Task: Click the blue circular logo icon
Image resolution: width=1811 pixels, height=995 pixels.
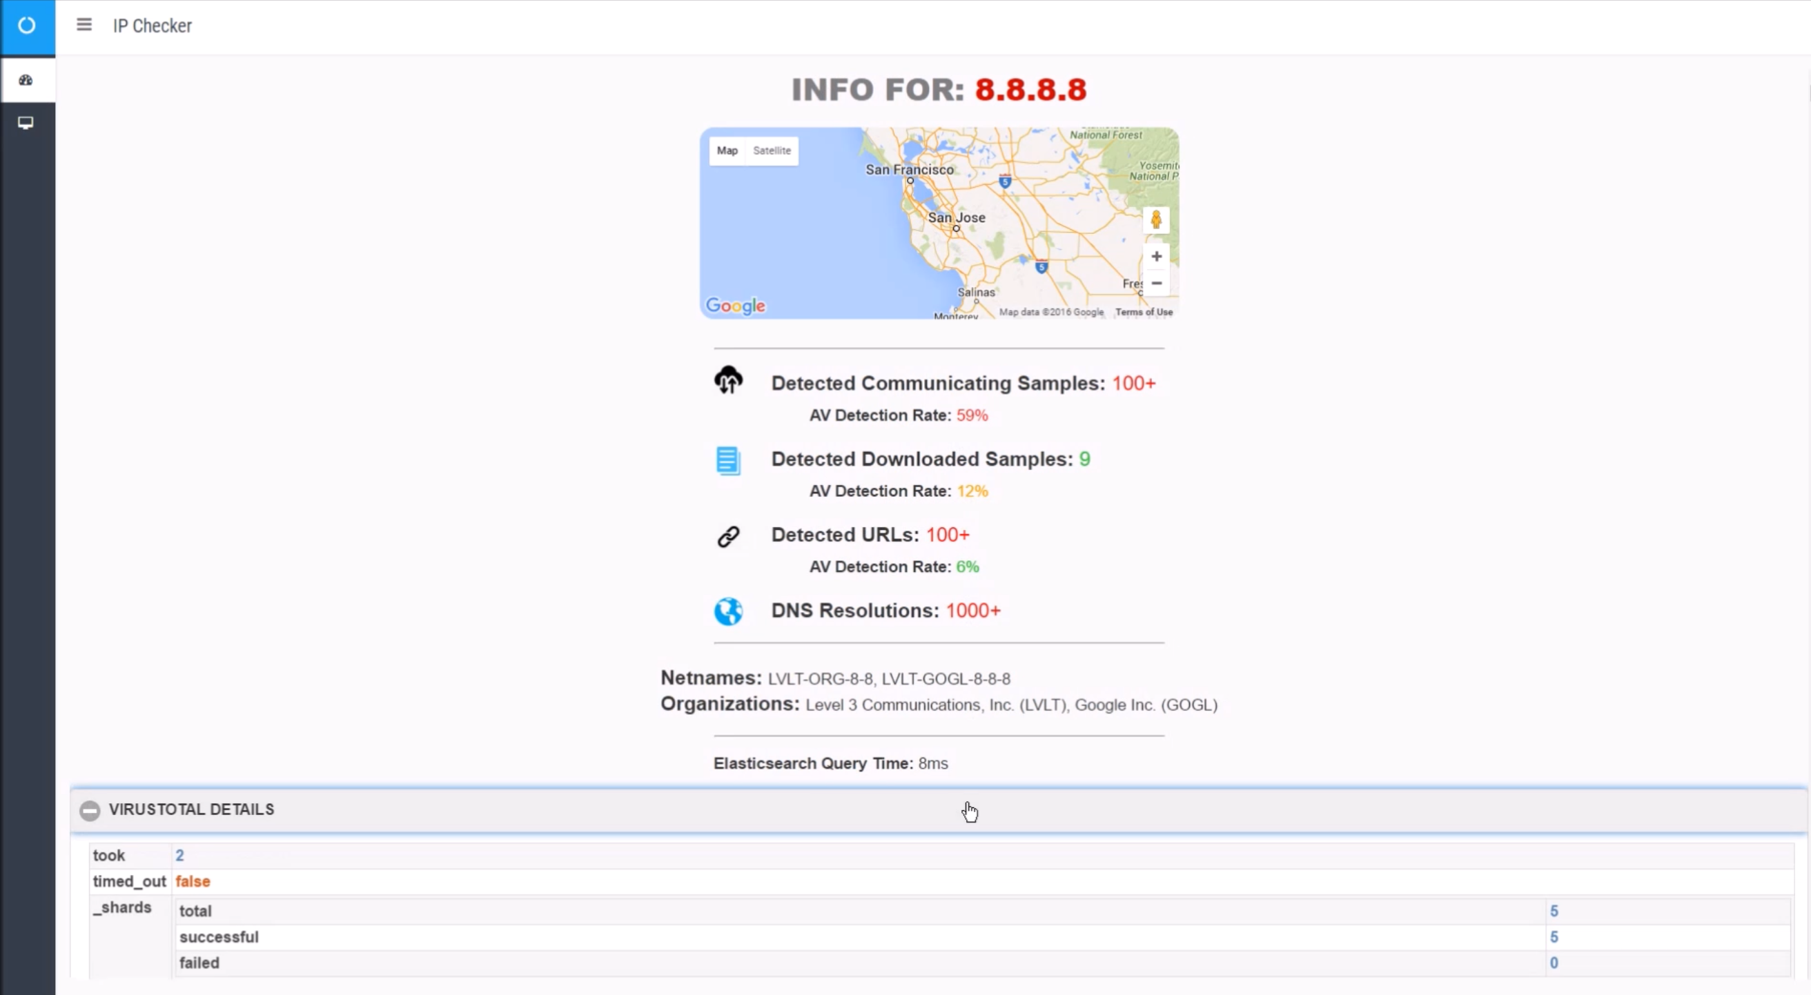Action: tap(27, 26)
